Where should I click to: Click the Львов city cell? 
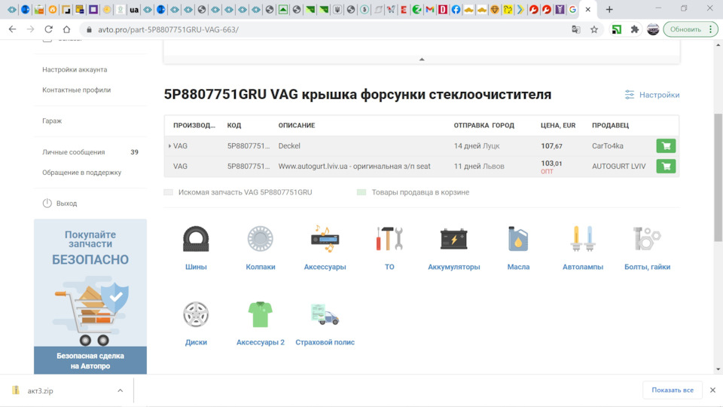[493, 166]
